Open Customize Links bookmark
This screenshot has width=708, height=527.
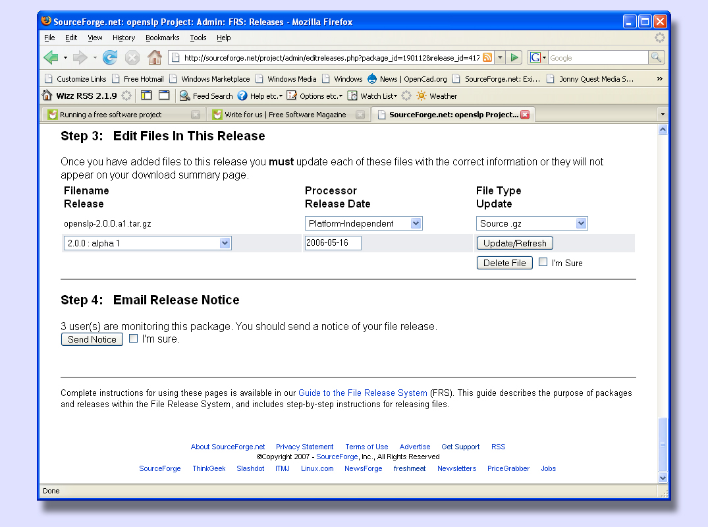[75, 79]
